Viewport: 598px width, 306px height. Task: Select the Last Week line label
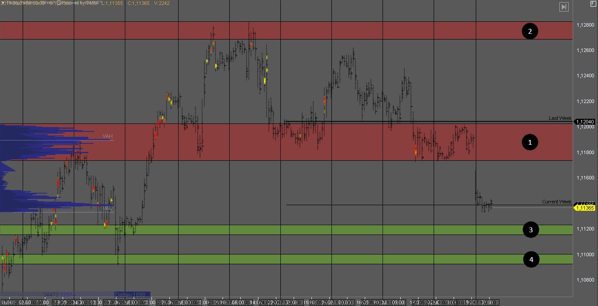[x=560, y=118]
